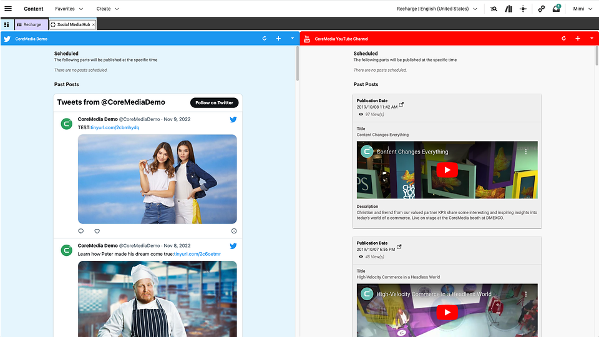Select the Social Media Hub tab
Screen dimensions: 599x337
click(x=71, y=24)
